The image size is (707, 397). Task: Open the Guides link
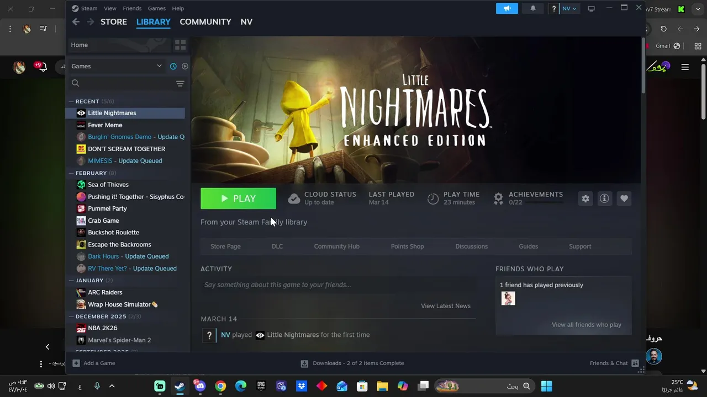[529, 246]
